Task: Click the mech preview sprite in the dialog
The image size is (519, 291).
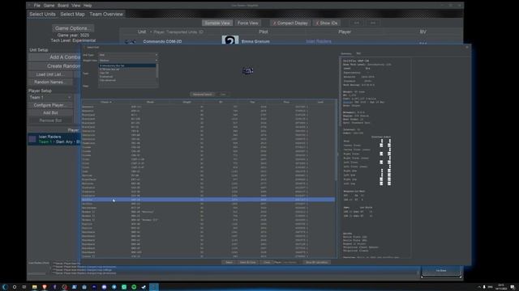Action: [248, 70]
